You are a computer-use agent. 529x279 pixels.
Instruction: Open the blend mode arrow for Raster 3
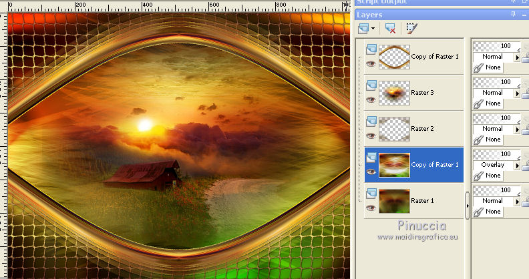tap(517, 93)
